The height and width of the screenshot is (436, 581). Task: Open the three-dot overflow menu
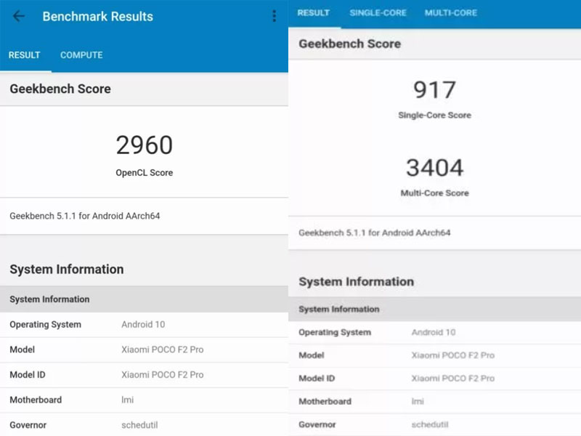tap(275, 16)
